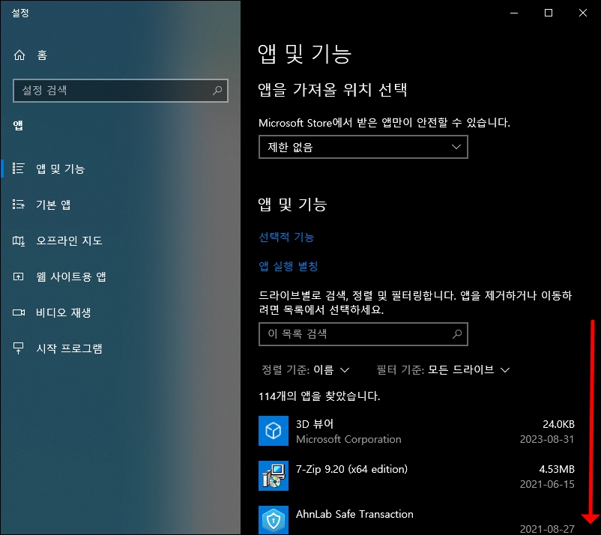601x535 pixels.
Task: Select the 기본 앱 sidebar icon
Action: pyautogui.click(x=19, y=205)
